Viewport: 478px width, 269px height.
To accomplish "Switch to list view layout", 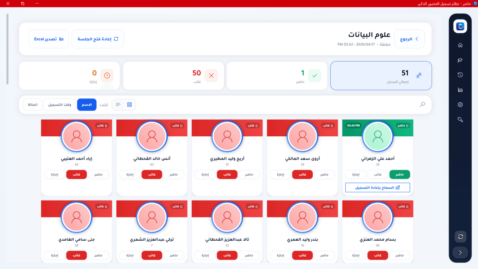I will click(x=118, y=104).
